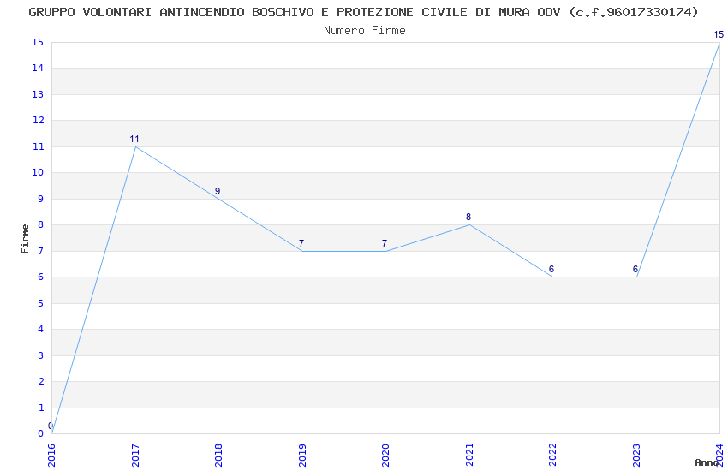This screenshot has width=728, height=471.
Task: Click the 2016 year label on the x-axis
Action: tap(51, 454)
